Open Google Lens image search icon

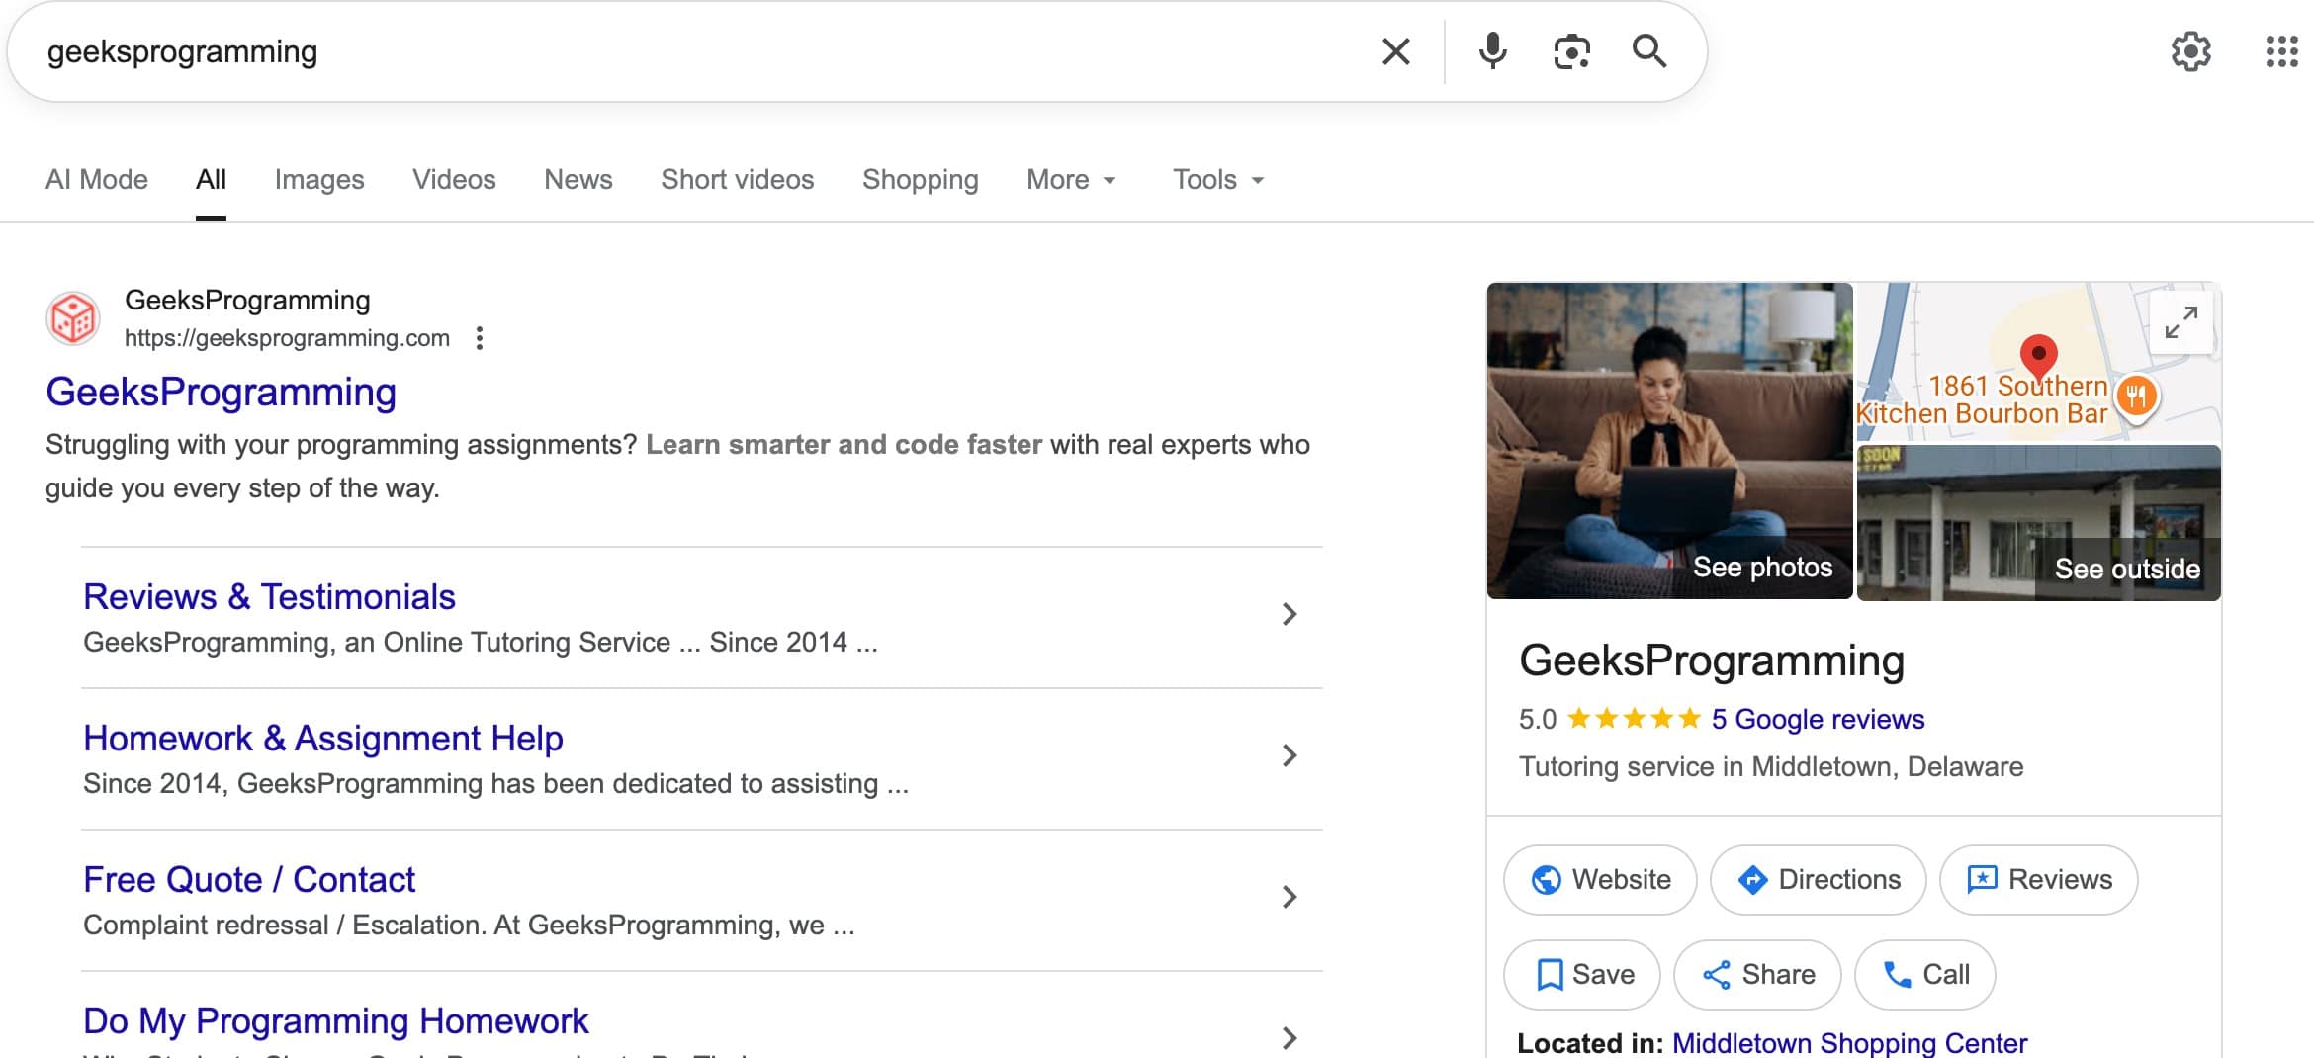[1571, 51]
